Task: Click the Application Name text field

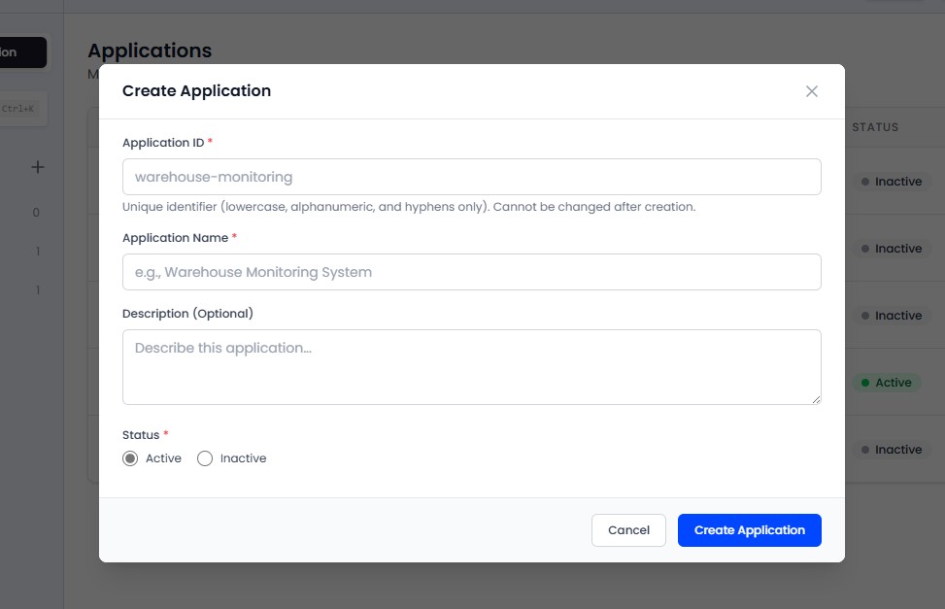Action: [x=471, y=272]
